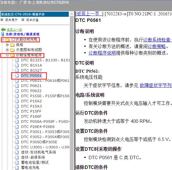
Task: Click the 诊断信息和程序 open folder icon
Action: [12, 55]
